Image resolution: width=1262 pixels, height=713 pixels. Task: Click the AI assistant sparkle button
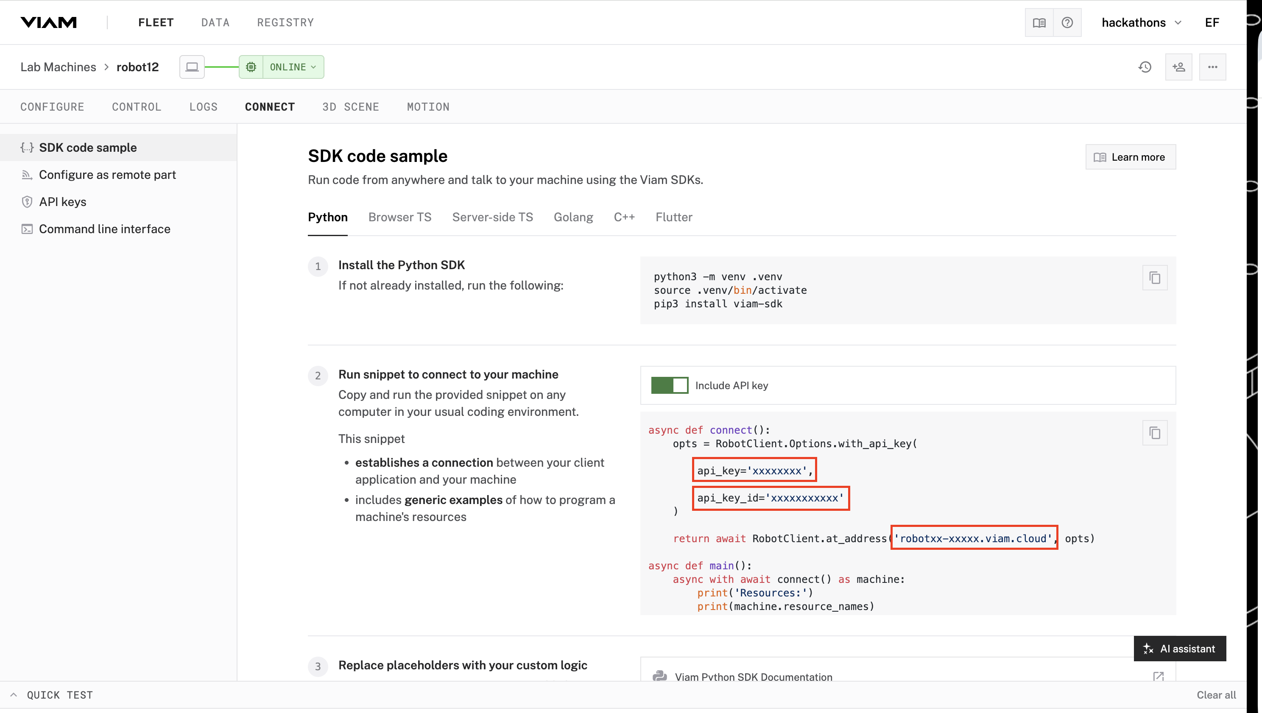(1180, 649)
